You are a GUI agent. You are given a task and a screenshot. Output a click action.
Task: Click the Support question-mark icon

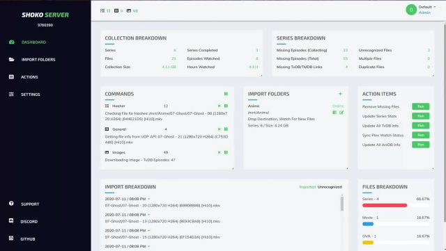(11, 203)
